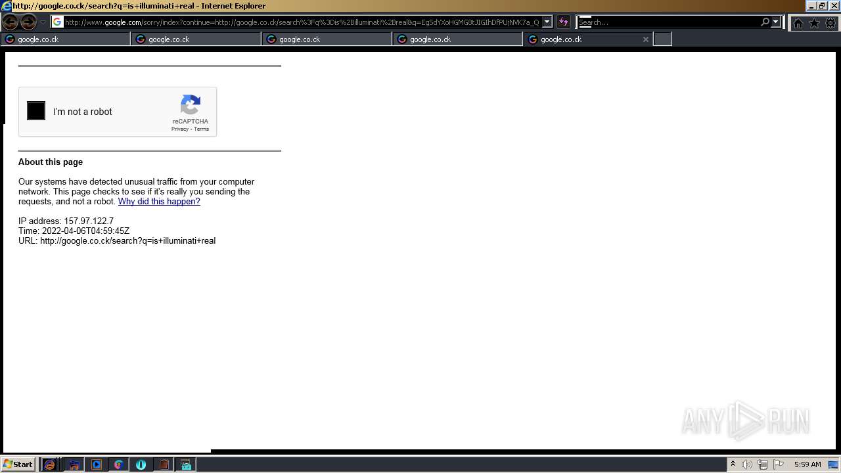Open the teal printer-like taskbar icon

click(186, 464)
